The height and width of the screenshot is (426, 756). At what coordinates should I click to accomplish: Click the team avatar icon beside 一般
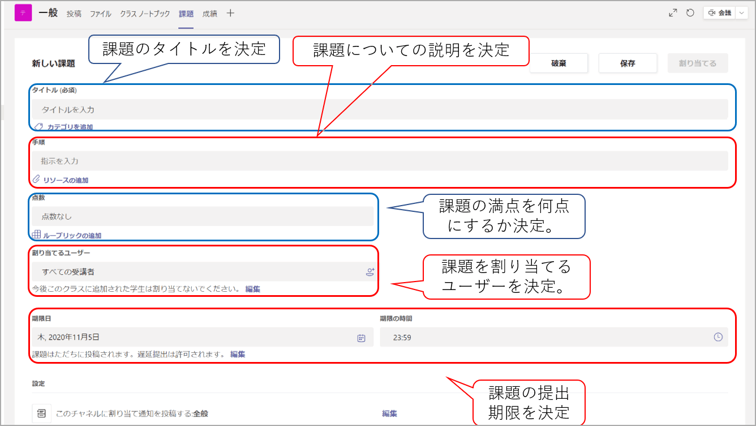pos(23,13)
